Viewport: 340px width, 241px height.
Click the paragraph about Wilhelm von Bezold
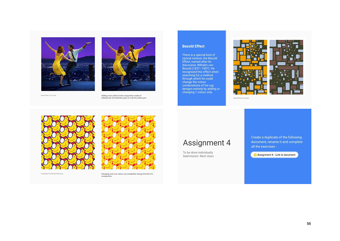pyautogui.click(x=201, y=74)
